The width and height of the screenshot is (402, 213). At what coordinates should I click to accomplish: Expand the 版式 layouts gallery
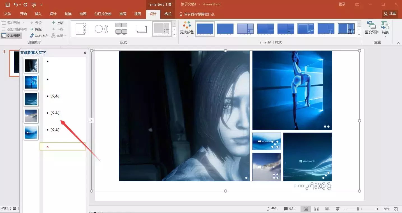coord(174,35)
